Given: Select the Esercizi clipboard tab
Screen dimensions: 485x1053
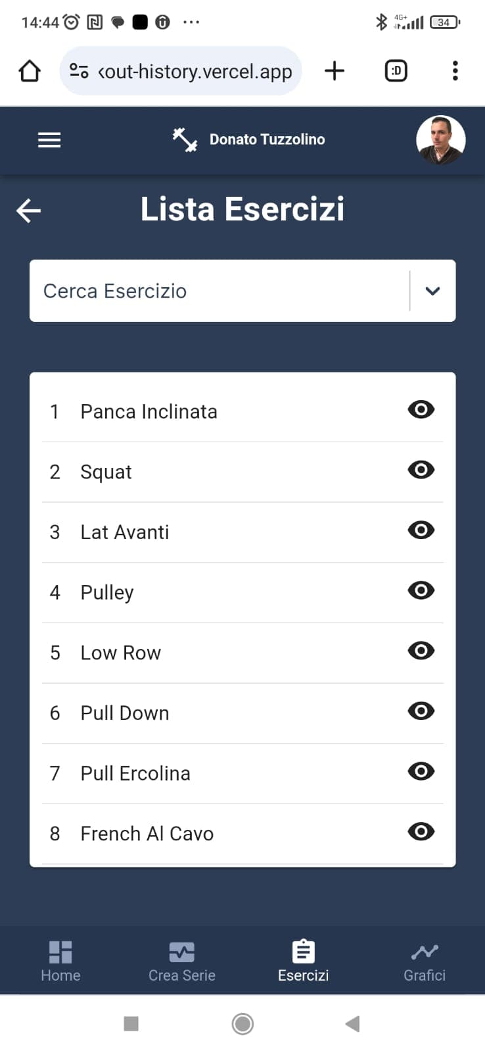Looking at the screenshot, I should tap(303, 961).
